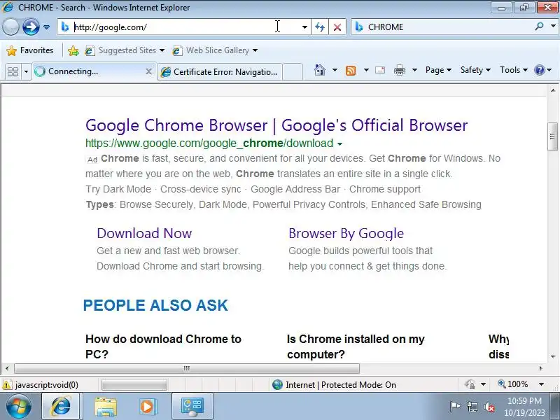The width and height of the screenshot is (560, 420).
Task: Click the 100% zoom level button
Action: (513, 384)
